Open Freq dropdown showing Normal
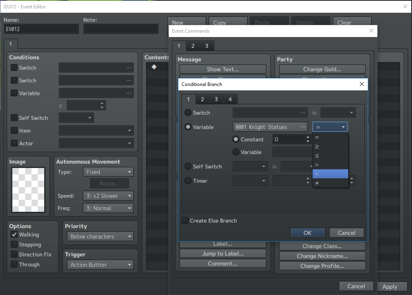This screenshot has width=412, height=295. (x=108, y=208)
